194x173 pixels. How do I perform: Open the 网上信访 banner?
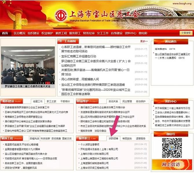tap(172, 165)
